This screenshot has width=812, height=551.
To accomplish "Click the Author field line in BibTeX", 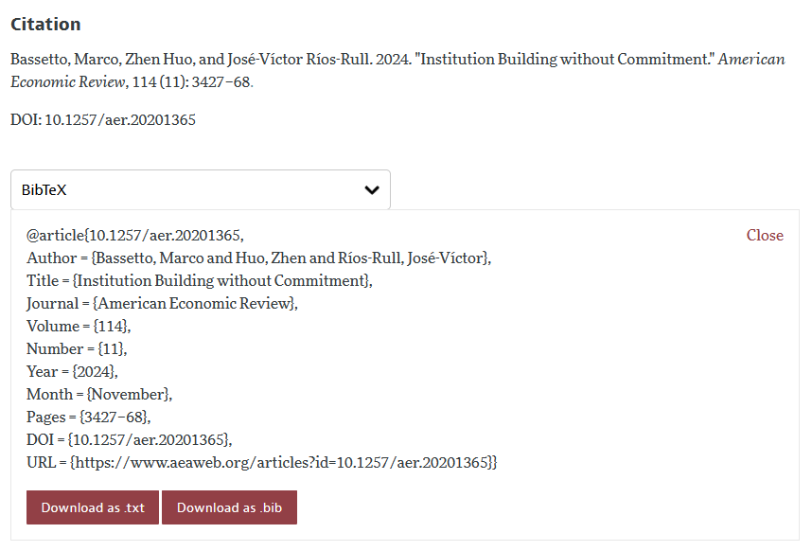I will tap(258, 258).
